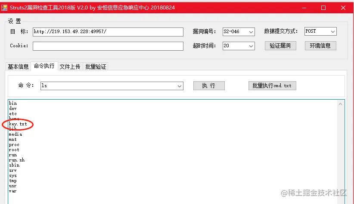Open the timeout 20 dropdown
This screenshot has width=354, height=204.
(239, 46)
